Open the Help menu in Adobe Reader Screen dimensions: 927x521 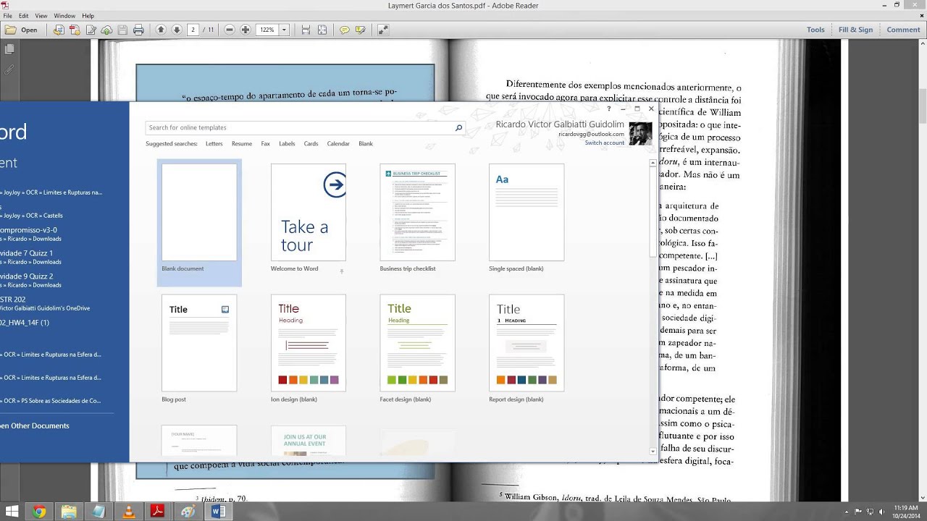[88, 15]
